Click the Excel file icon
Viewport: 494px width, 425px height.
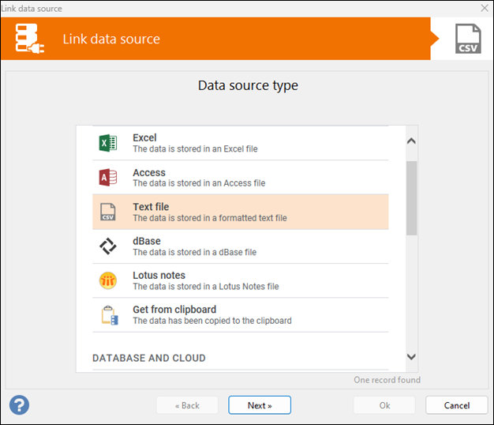pos(107,143)
